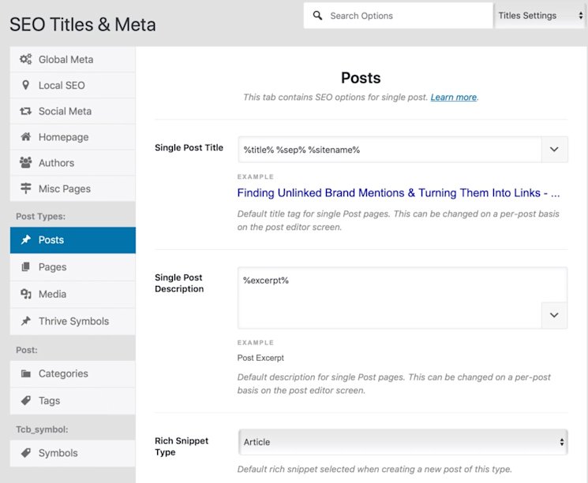Open the Media post type tab
The image size is (588, 483).
coord(52,294)
